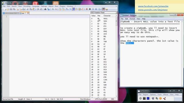Open the facebook.com/jetweelim link
The width and height of the screenshot is (184, 103).
pyautogui.click(x=153, y=6)
